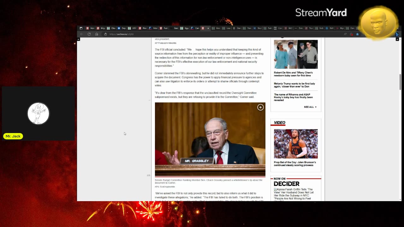Click the Sen. Grassley photo in article

(x=210, y=139)
